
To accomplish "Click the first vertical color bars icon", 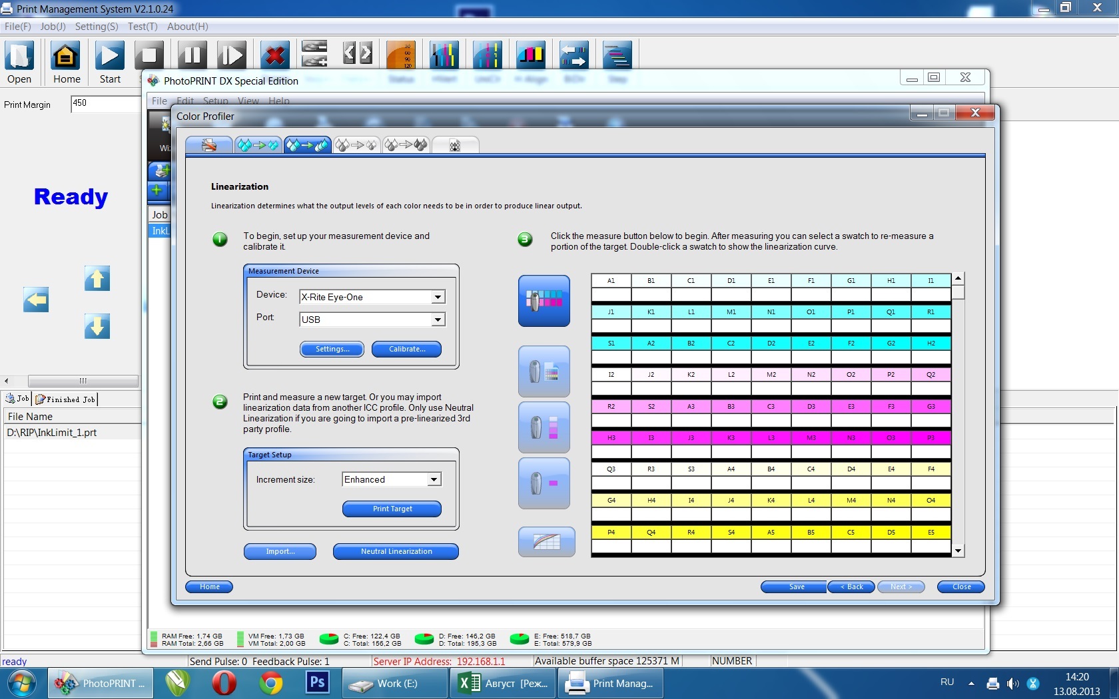I will 444,55.
